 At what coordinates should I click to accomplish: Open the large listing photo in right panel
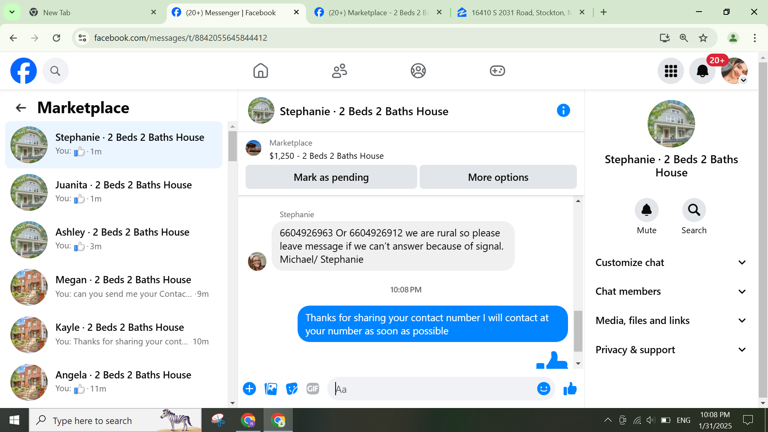click(x=671, y=124)
